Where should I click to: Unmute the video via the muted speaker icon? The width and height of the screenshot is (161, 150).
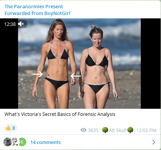21,24
